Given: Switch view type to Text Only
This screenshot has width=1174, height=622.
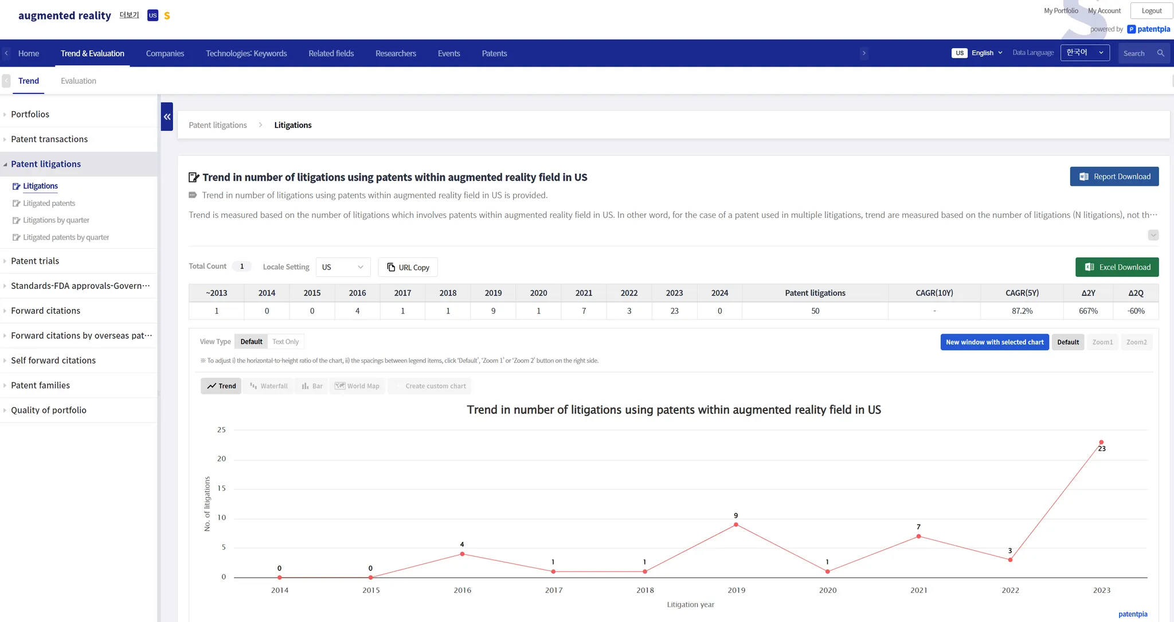Looking at the screenshot, I should coord(285,342).
